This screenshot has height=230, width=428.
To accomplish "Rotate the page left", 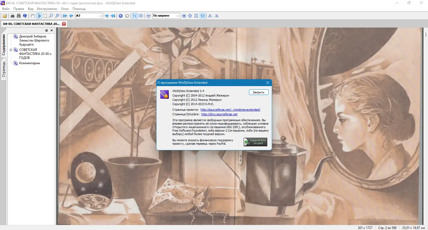I will pos(210,16).
